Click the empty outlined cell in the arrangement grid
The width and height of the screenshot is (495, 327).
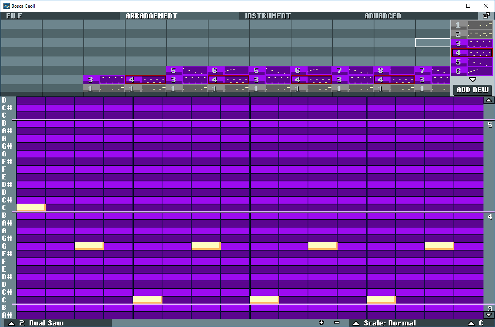433,43
